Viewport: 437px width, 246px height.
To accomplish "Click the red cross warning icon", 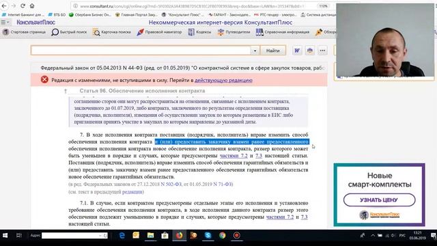I will point(44,80).
